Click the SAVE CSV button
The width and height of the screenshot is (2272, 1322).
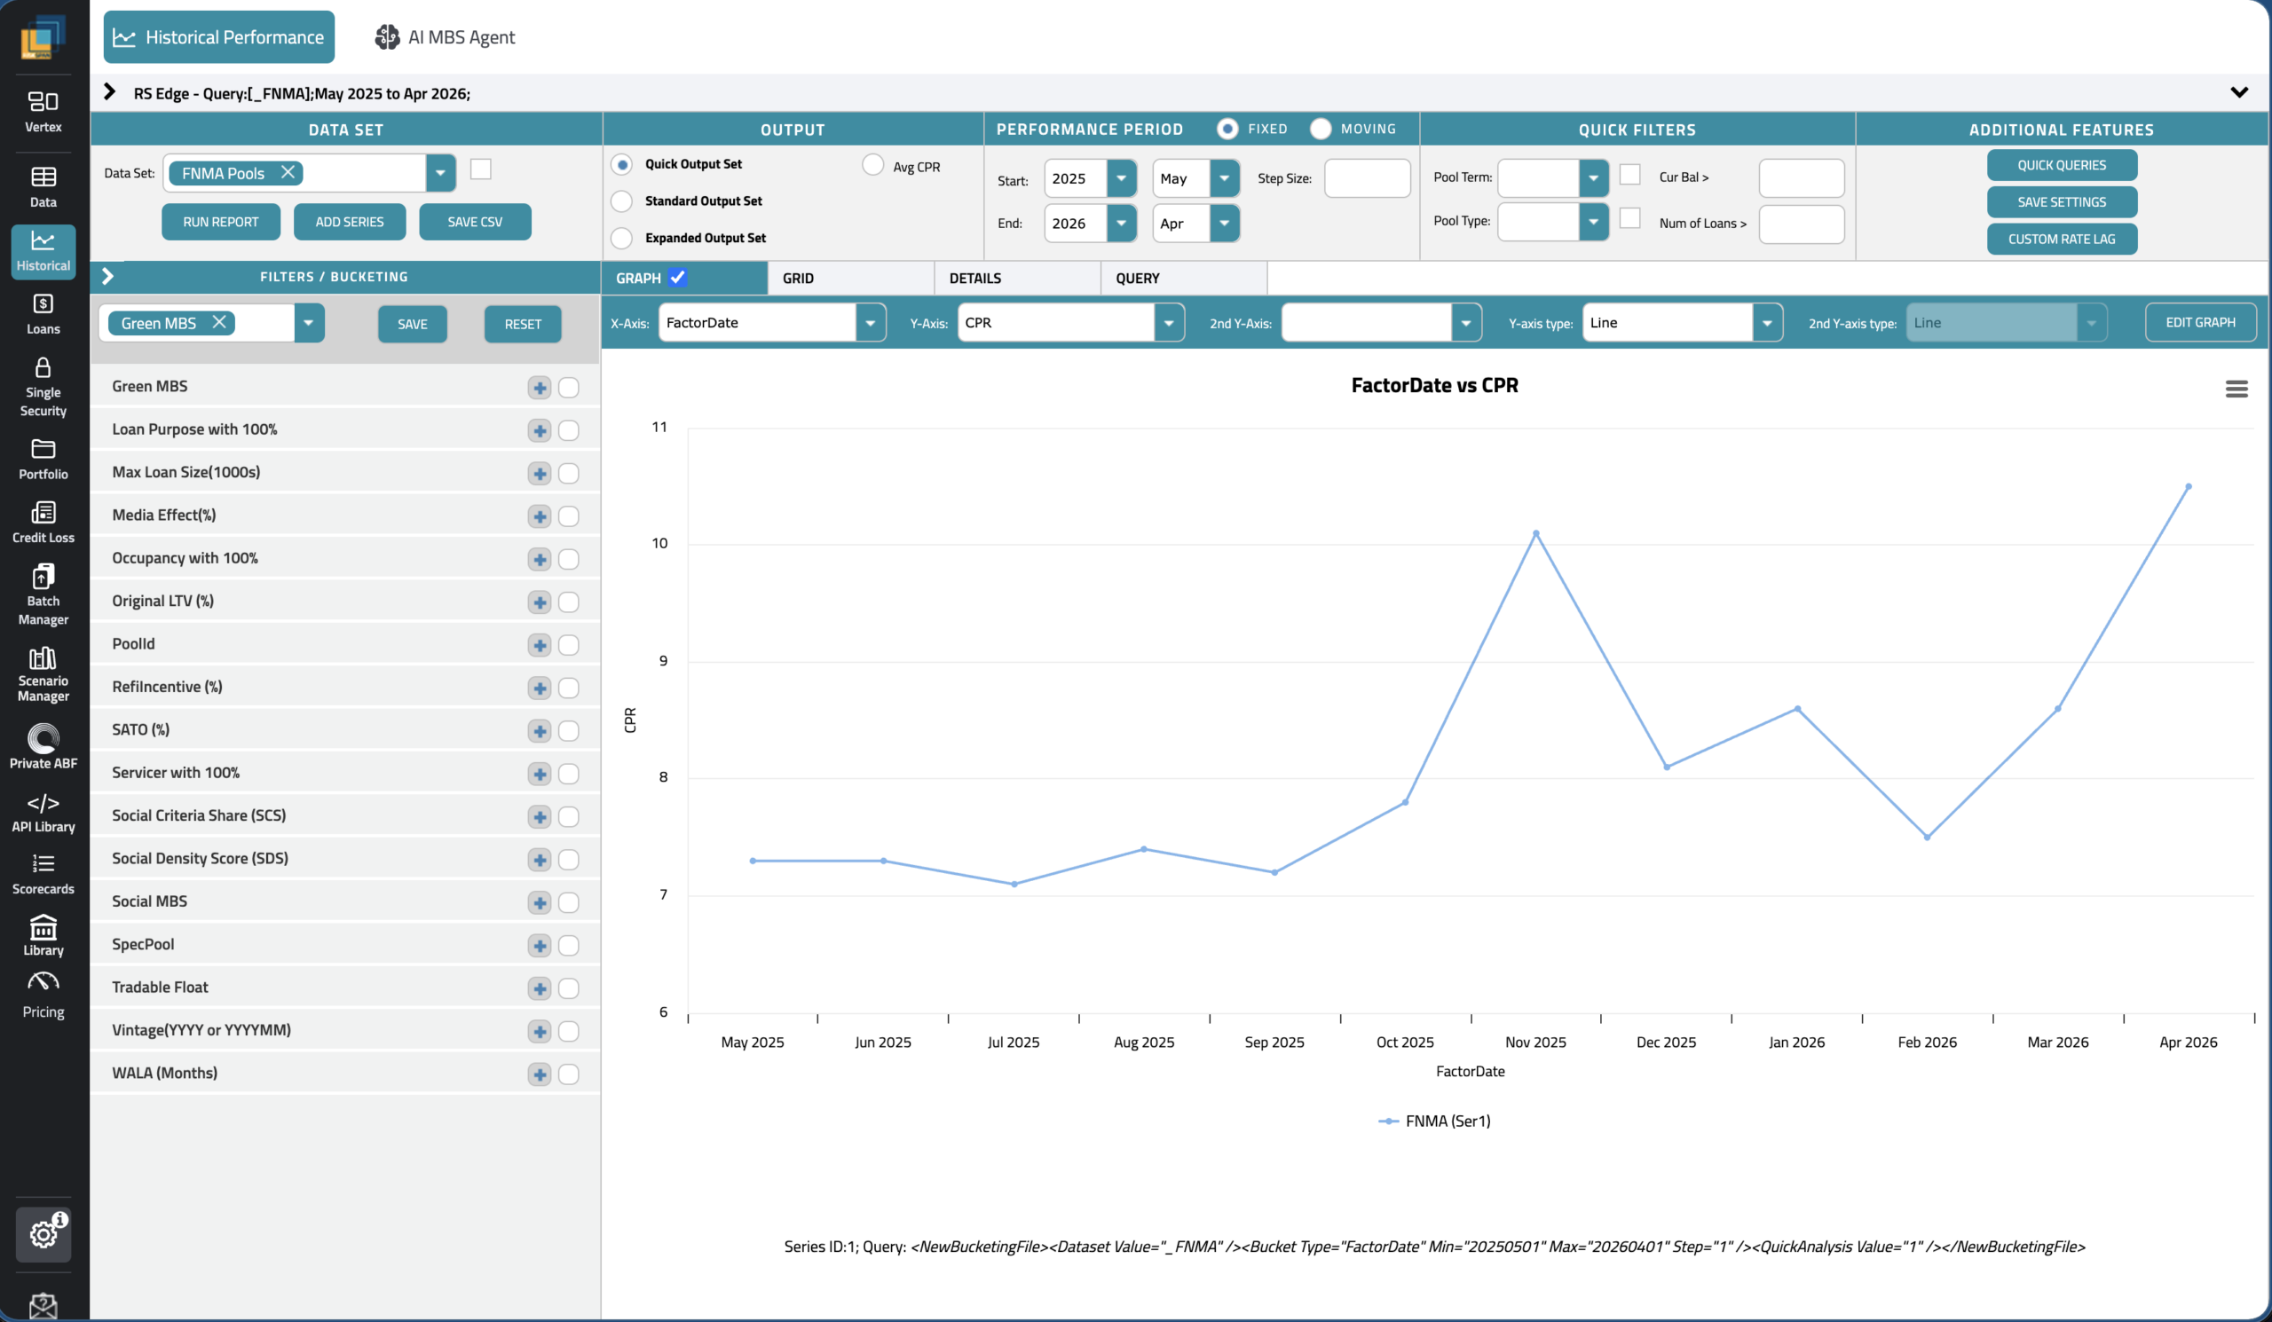(475, 222)
